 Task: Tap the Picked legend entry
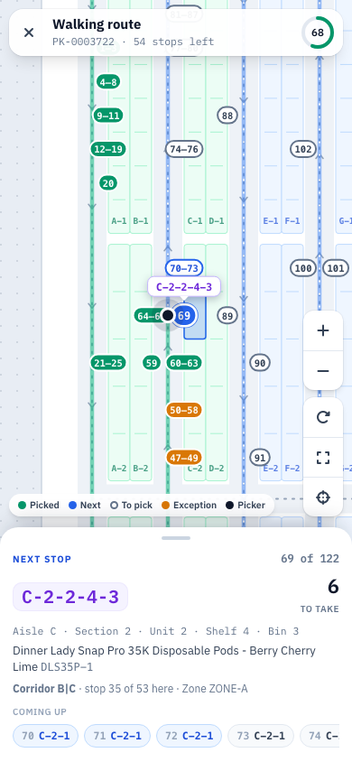38,505
